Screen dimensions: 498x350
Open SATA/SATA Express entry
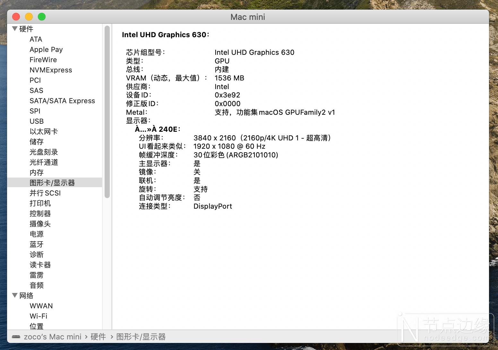tap(62, 101)
